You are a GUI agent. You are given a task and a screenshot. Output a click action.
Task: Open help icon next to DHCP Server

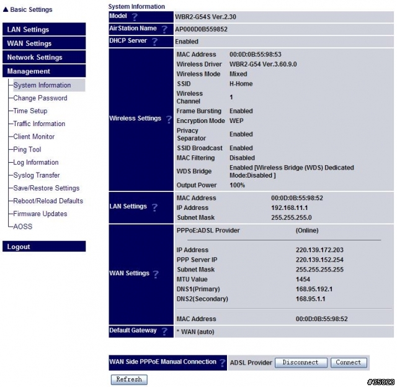[154, 42]
